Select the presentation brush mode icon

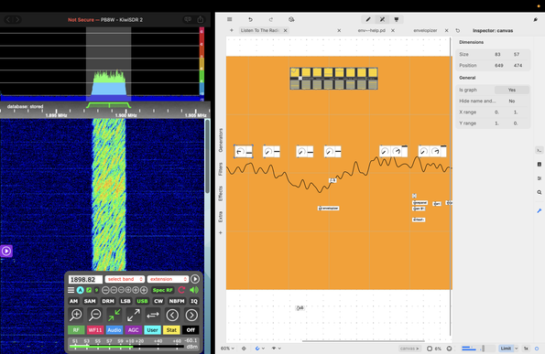click(397, 19)
